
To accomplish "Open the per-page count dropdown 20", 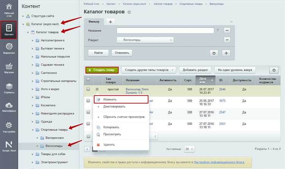I will pyautogui.click(x=189, y=149).
